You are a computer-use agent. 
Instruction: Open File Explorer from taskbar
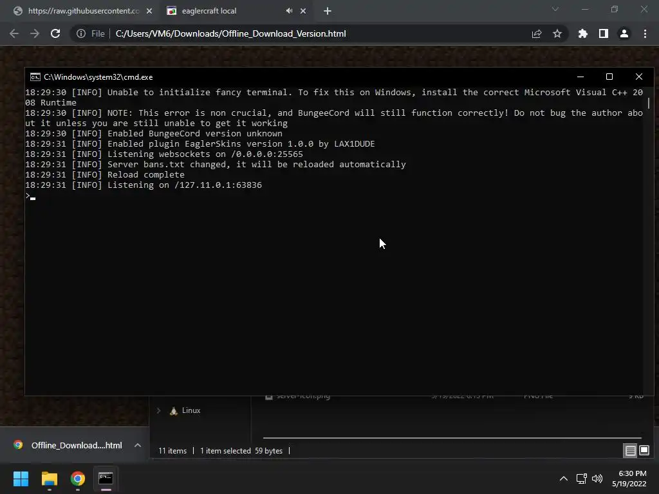(x=49, y=479)
